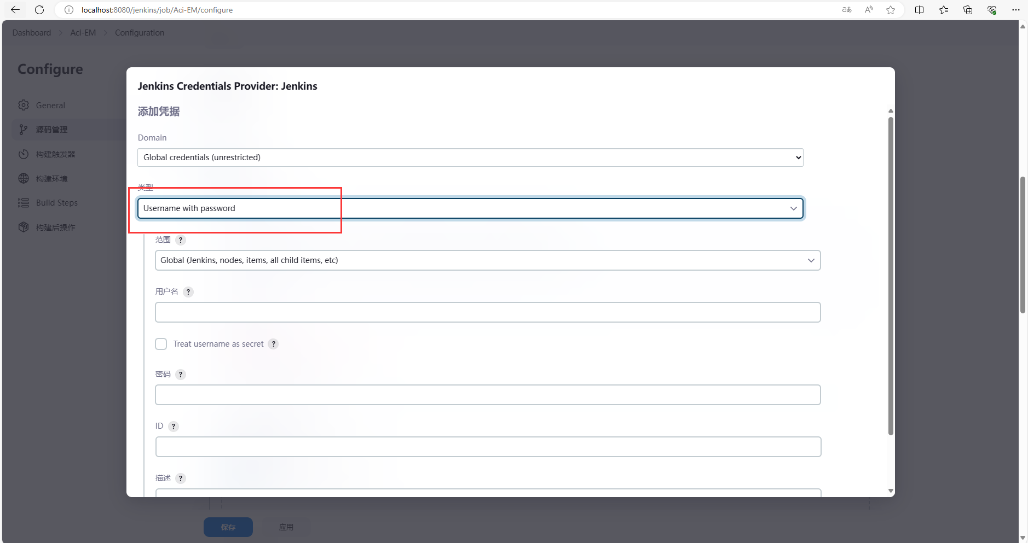The width and height of the screenshot is (1028, 543).
Task: Click the 应用 apply button
Action: (286, 527)
